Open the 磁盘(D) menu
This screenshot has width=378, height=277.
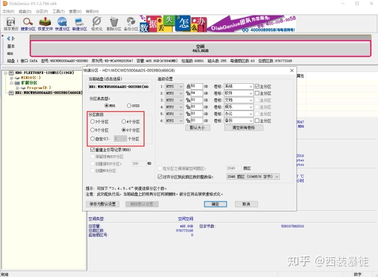25,11
